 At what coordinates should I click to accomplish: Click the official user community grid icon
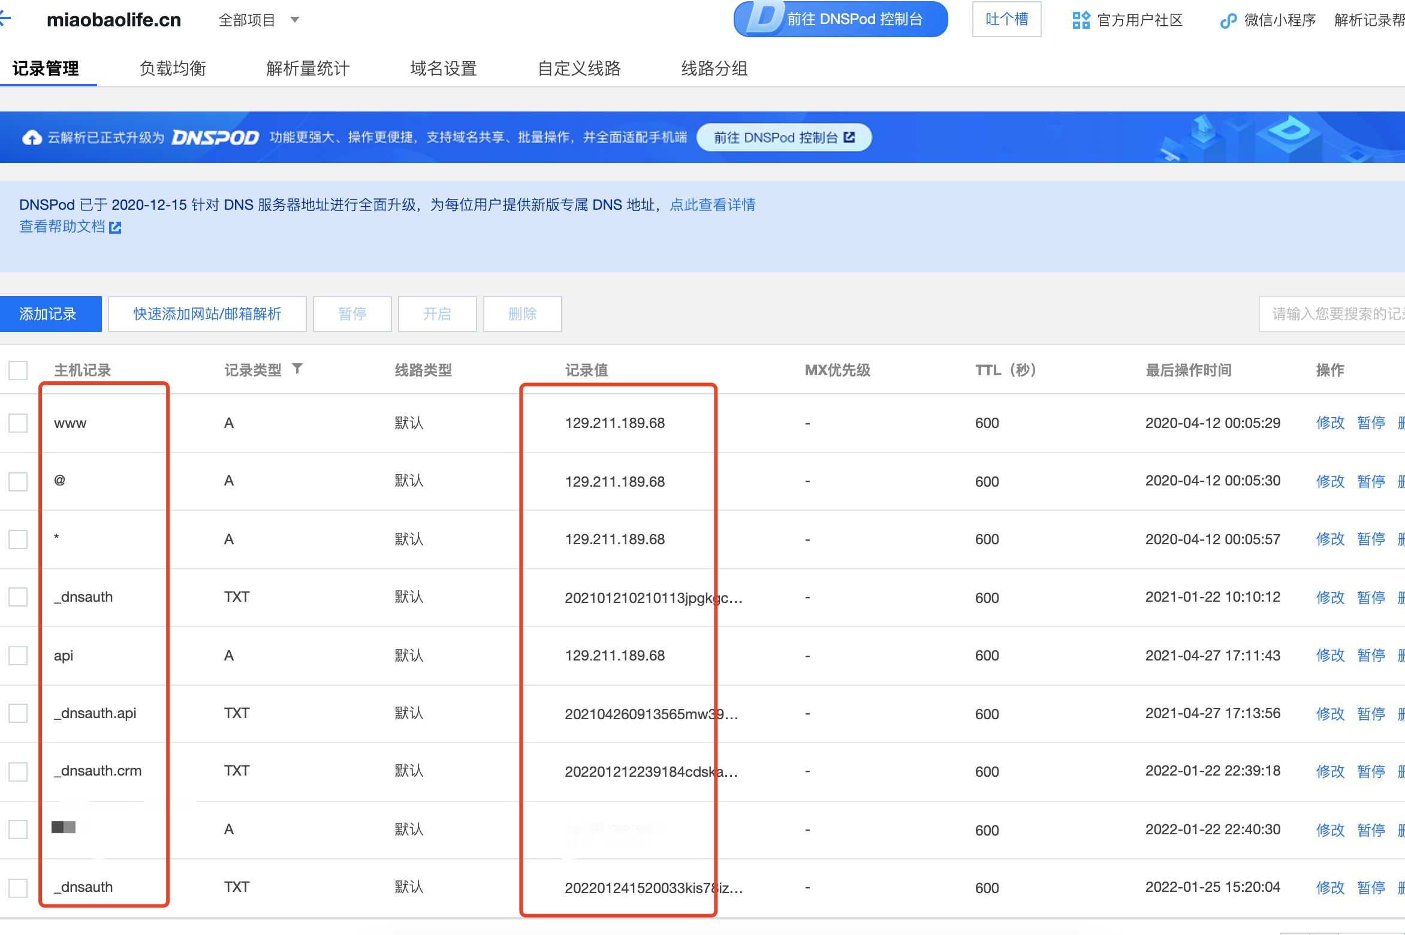1081,20
